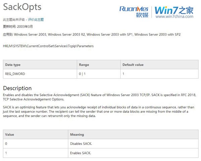Open the www.win7china.com website address
This screenshot has height=161, width=201.
click(x=174, y=16)
